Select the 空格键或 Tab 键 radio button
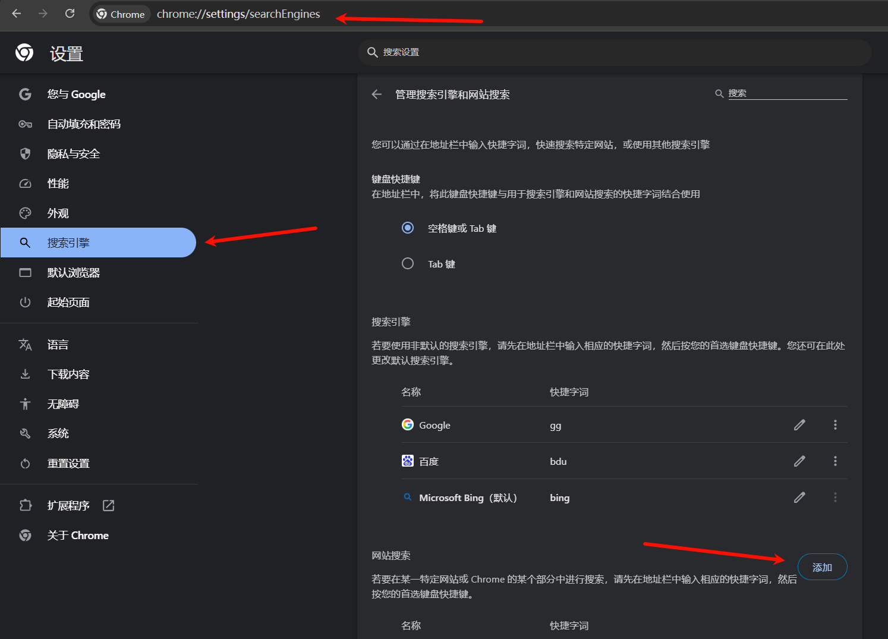 (x=408, y=228)
